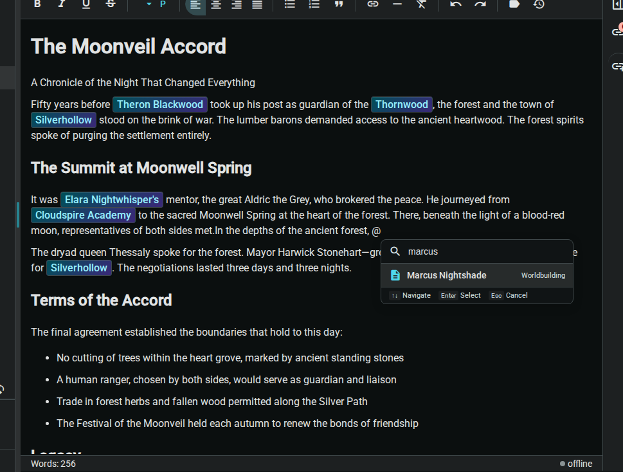Justify text alignment
Image resolution: width=623 pixels, height=472 pixels.
point(257,5)
